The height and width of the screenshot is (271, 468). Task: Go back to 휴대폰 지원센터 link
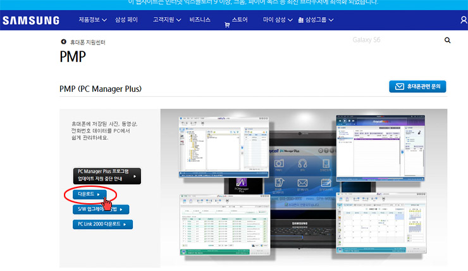(88, 42)
